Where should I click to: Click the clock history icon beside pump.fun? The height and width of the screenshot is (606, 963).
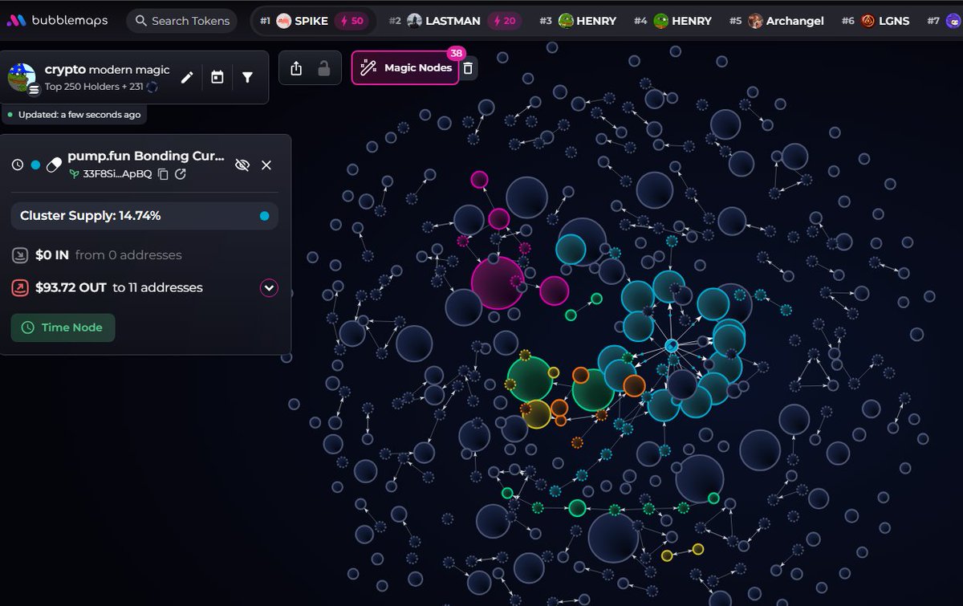tap(18, 165)
